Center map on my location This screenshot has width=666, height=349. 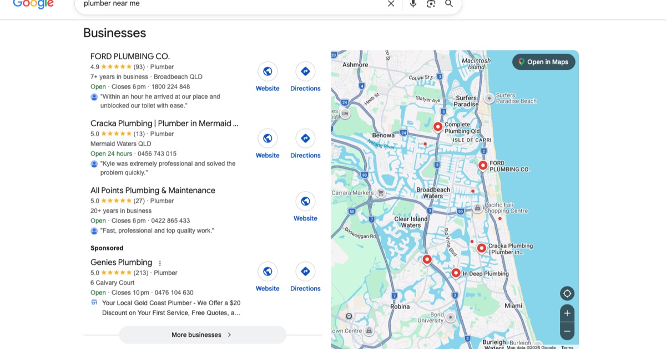[x=567, y=294]
